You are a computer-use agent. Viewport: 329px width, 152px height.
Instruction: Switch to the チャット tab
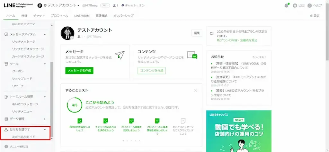(x=39, y=16)
